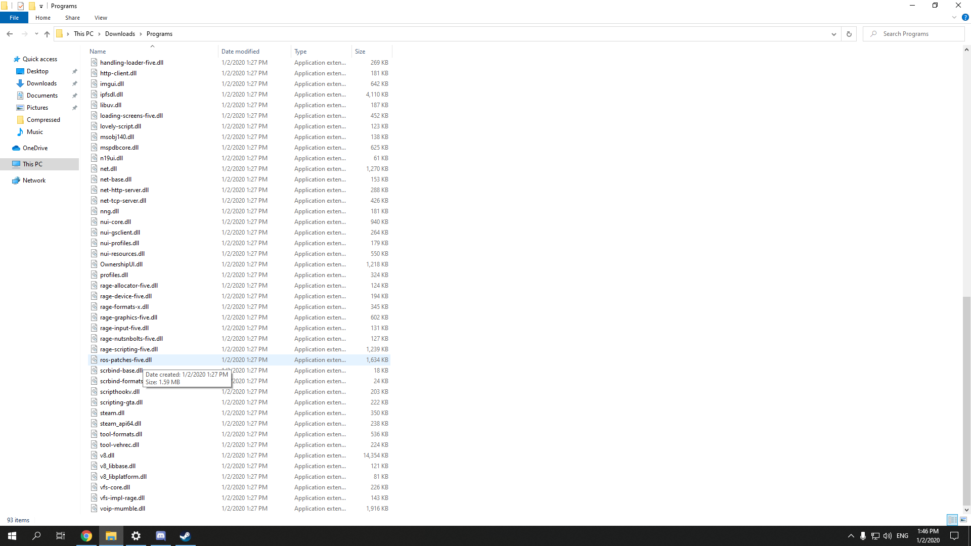Expand the address bar history dropdown

coord(833,34)
